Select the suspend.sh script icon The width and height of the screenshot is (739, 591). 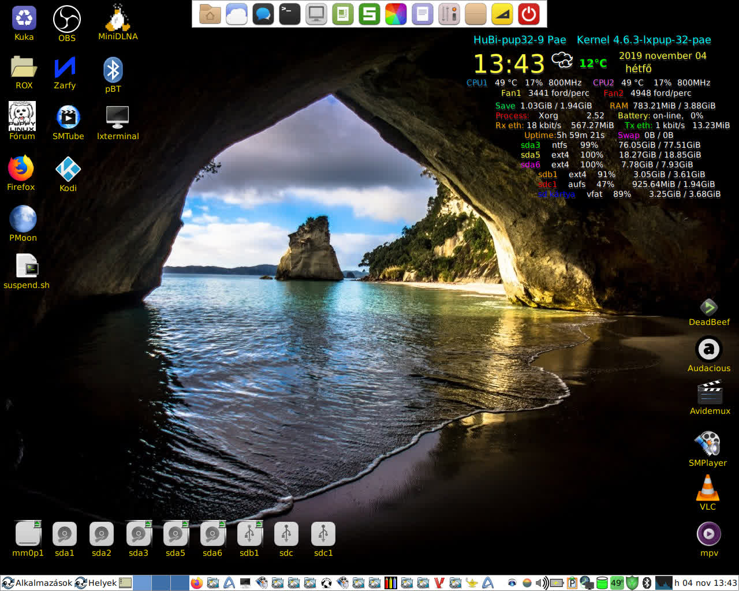pyautogui.click(x=27, y=266)
